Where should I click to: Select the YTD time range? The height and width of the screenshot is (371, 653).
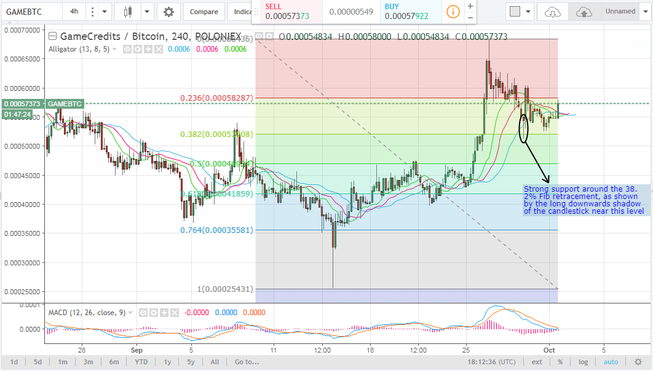point(141,362)
